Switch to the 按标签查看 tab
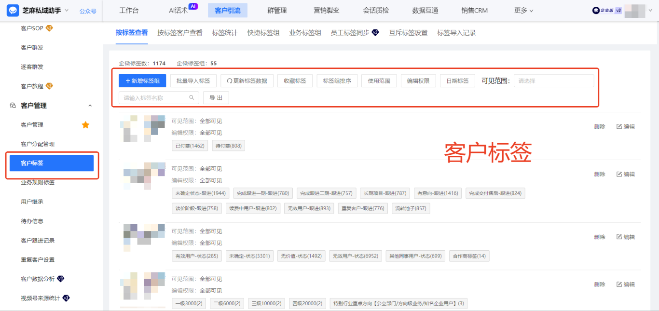Image resolution: width=659 pixels, height=311 pixels. coord(132,33)
